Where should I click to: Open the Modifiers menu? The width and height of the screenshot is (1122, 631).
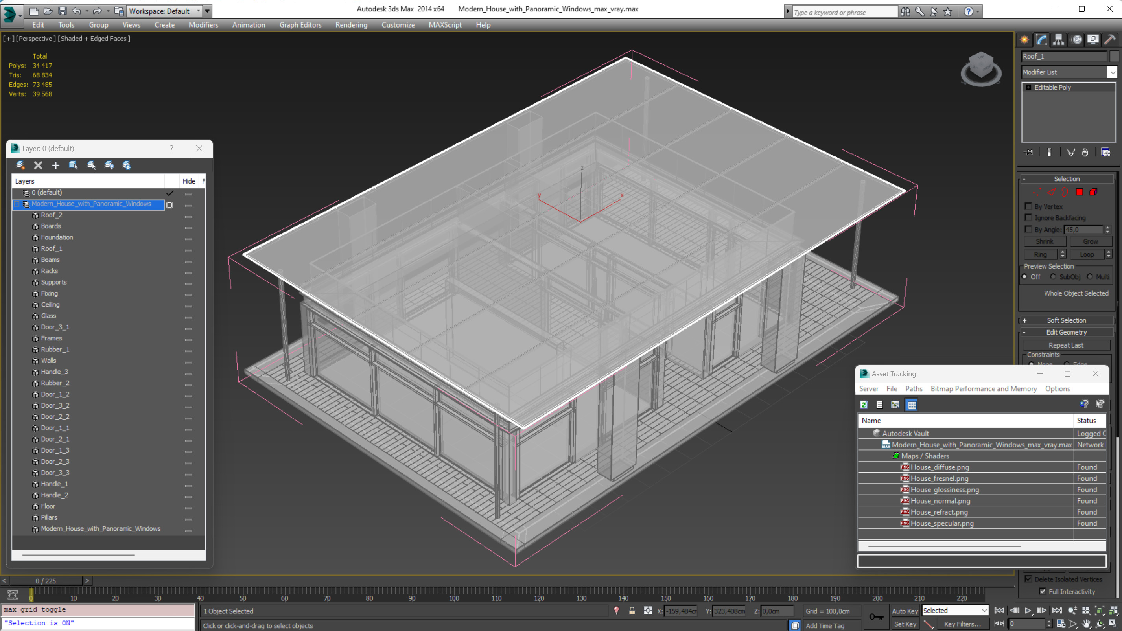pos(203,25)
